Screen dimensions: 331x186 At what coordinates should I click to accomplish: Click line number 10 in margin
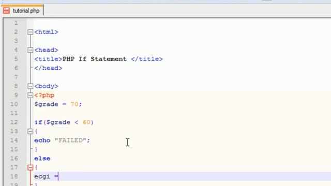point(14,104)
